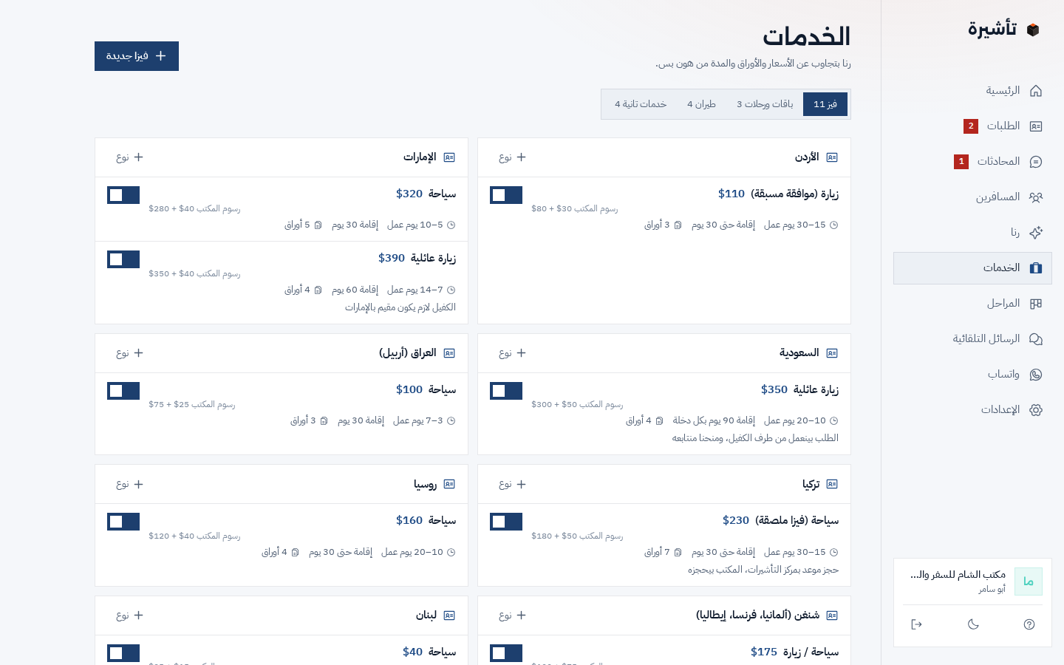Toggle the روسيا سياحة $160 service
The width and height of the screenshot is (1064, 665).
(x=123, y=522)
